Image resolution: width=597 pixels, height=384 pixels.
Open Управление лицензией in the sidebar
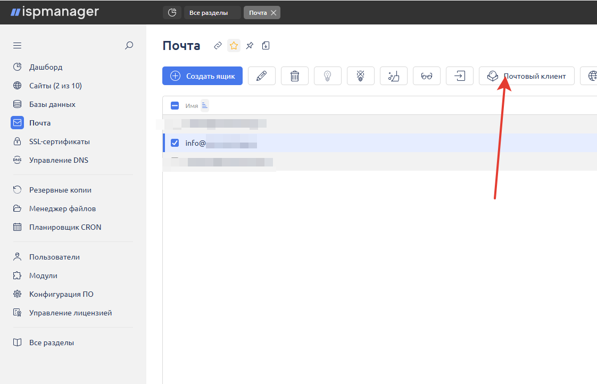point(70,313)
